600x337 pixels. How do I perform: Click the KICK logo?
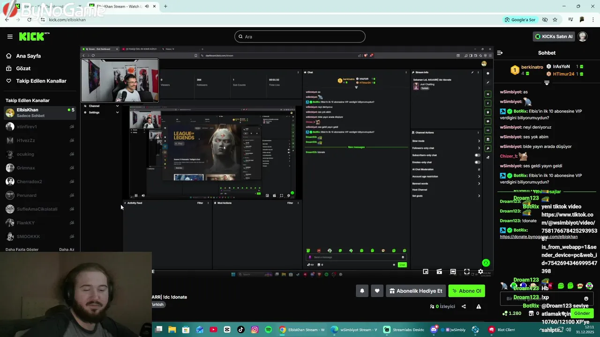[x=34, y=37]
